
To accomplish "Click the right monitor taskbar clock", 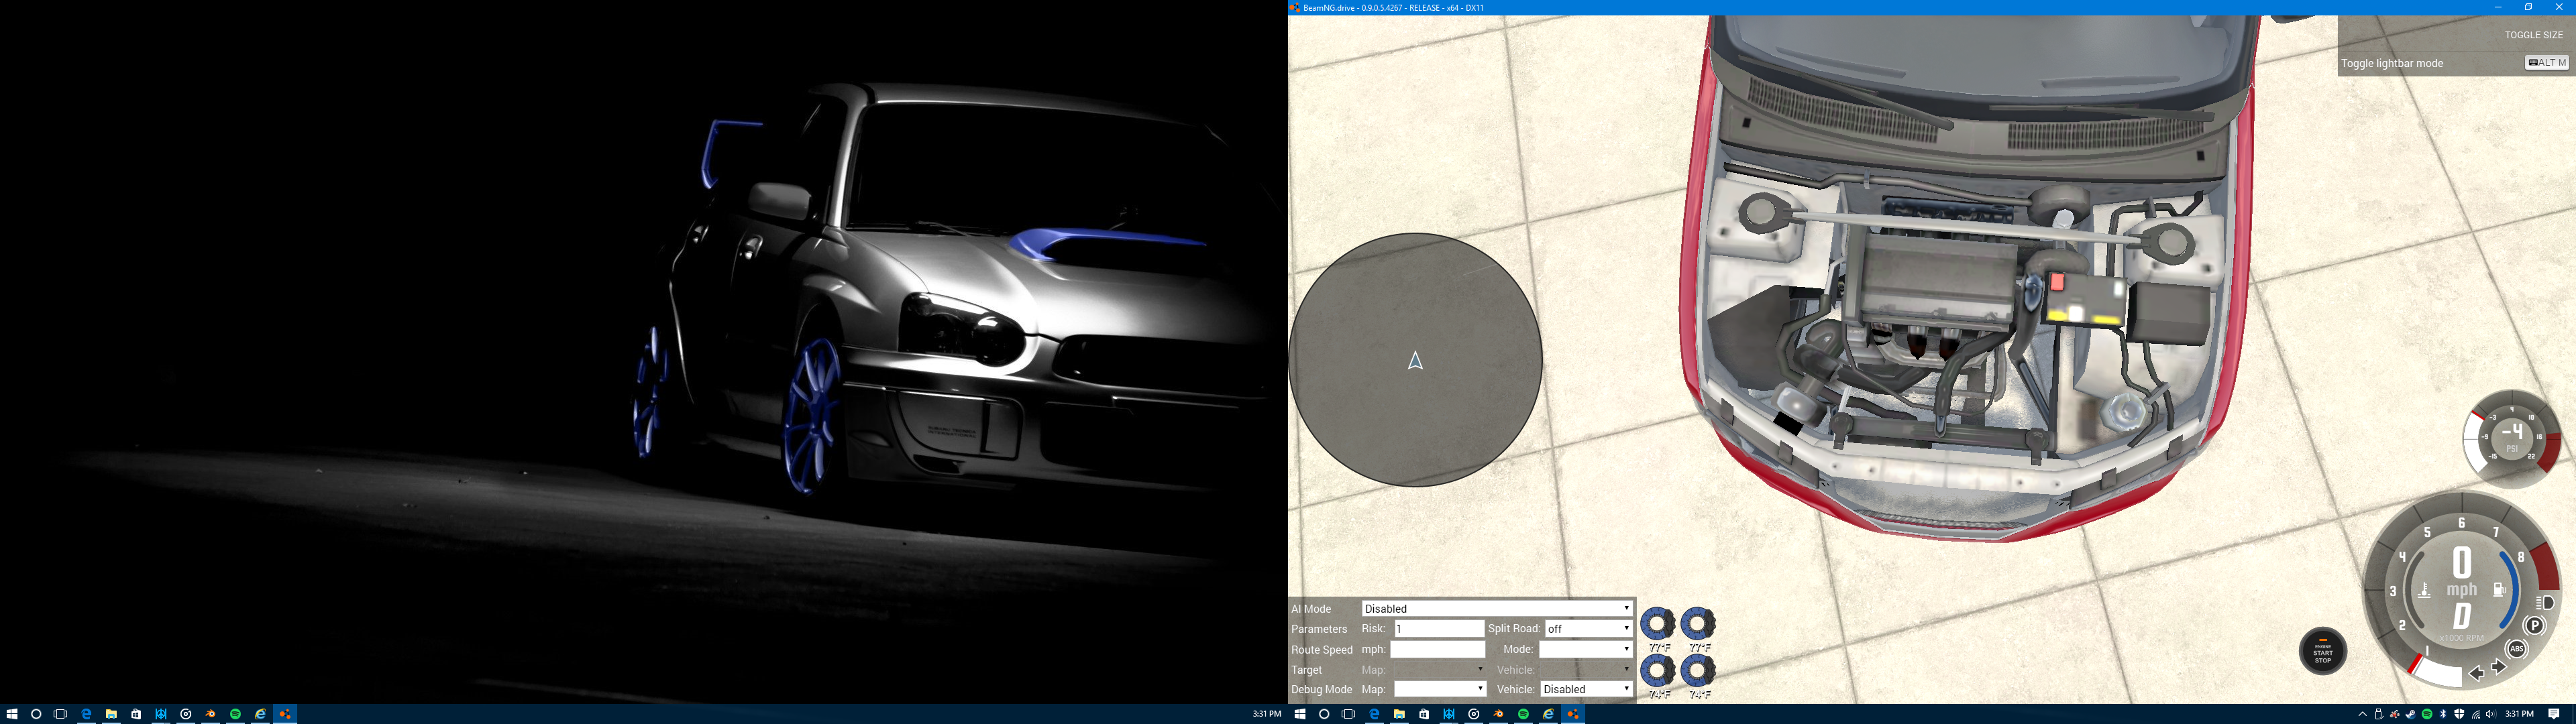I will pyautogui.click(x=2520, y=714).
